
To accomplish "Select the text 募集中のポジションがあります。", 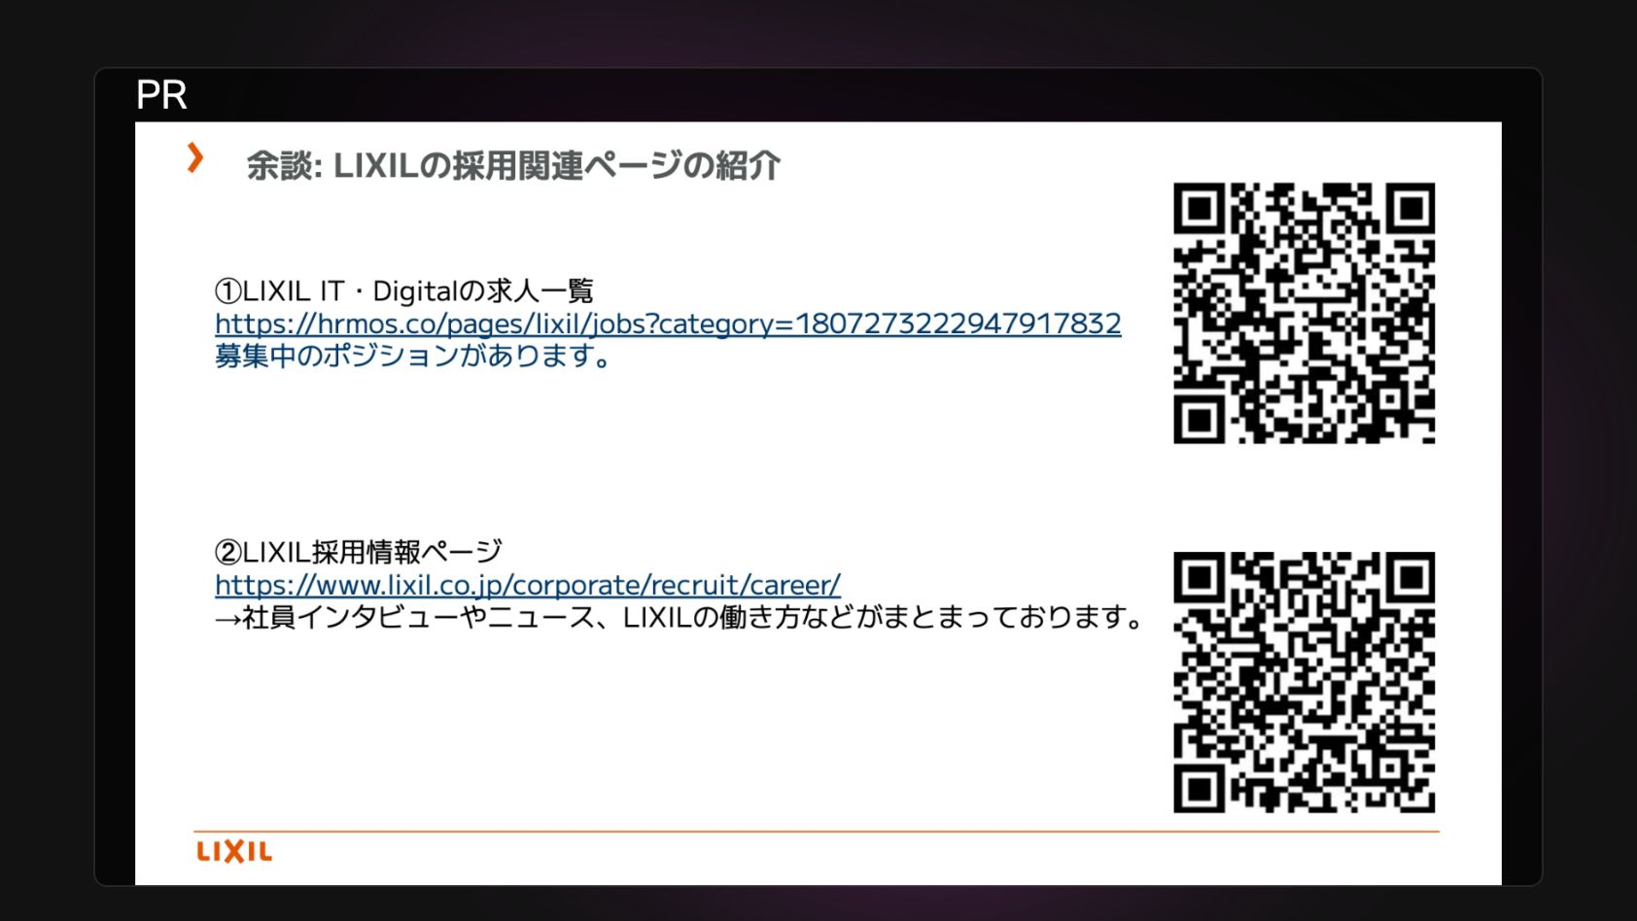I will pyautogui.click(x=414, y=356).
